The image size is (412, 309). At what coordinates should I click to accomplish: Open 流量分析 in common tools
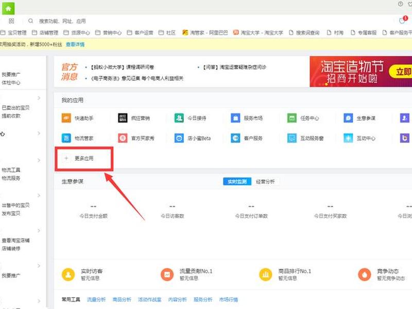(x=96, y=300)
